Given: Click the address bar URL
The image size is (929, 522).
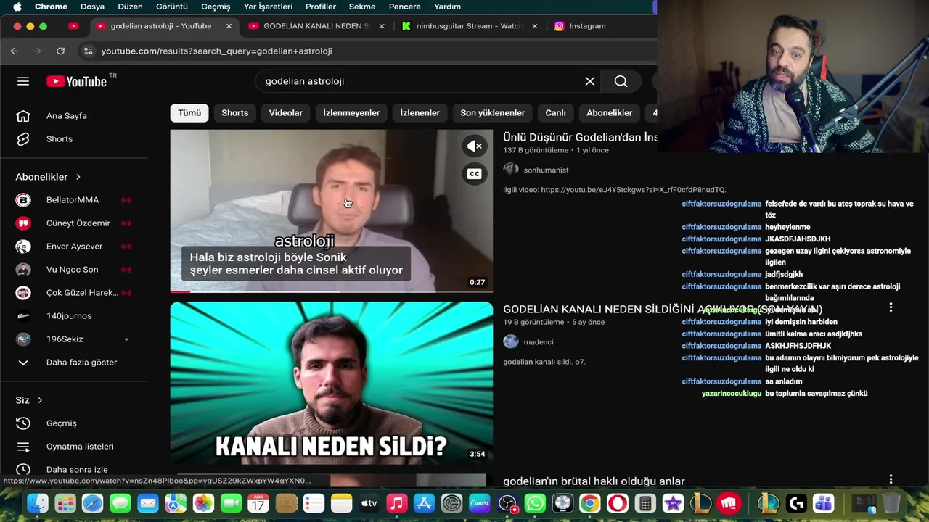Looking at the screenshot, I should pyautogui.click(x=217, y=51).
